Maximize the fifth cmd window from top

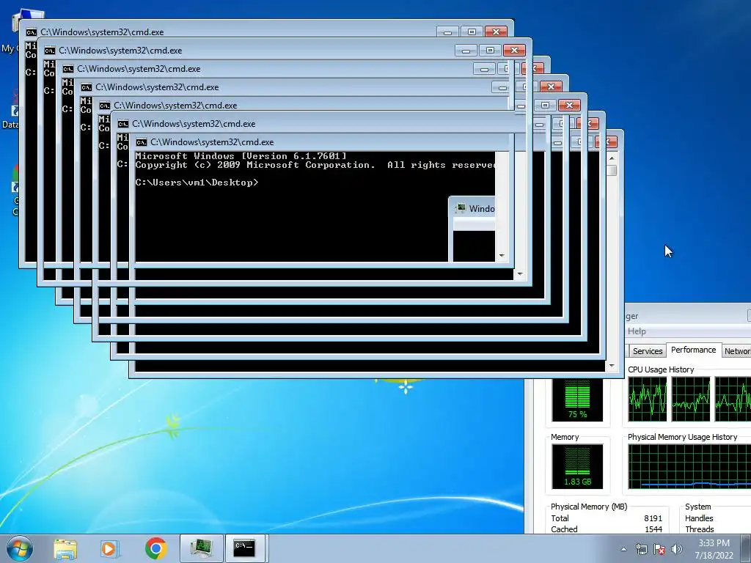click(545, 106)
